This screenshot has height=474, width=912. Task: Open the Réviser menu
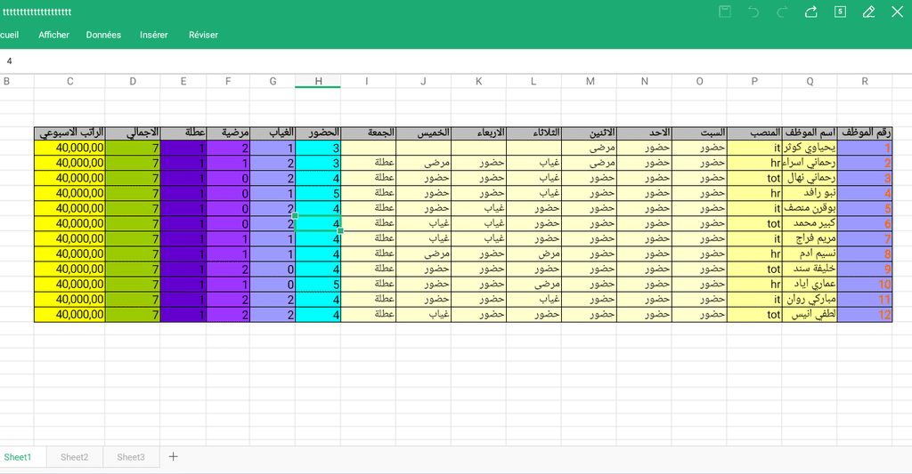tap(203, 35)
